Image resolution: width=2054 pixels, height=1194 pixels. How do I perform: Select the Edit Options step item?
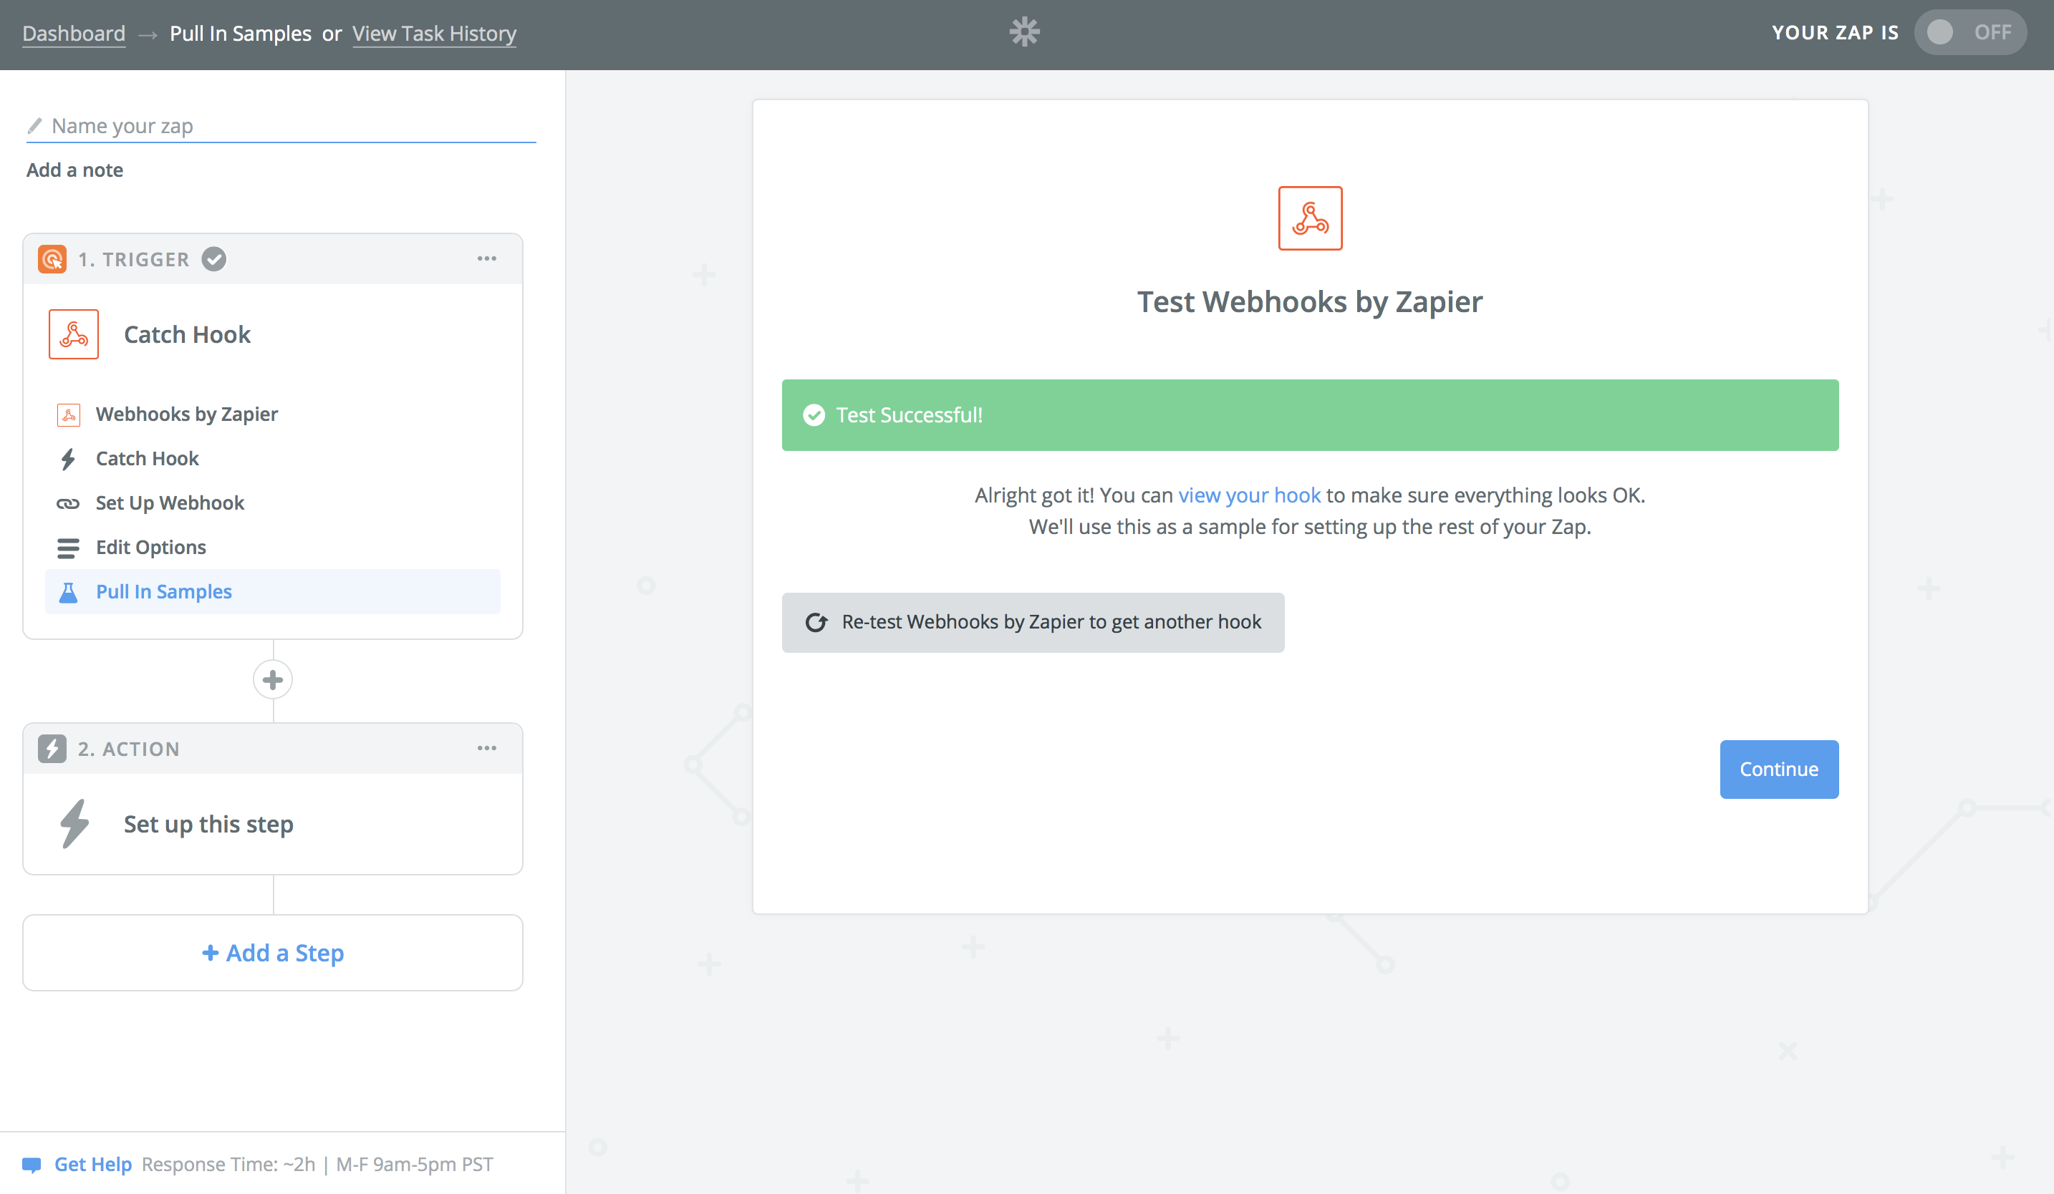click(151, 548)
